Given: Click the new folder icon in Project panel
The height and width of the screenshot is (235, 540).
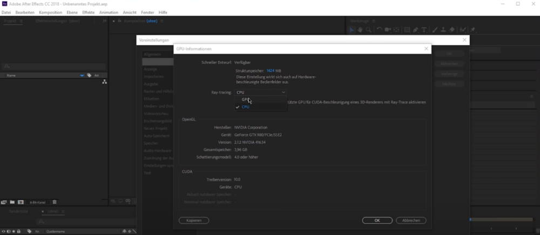Looking at the screenshot, I should tap(12, 202).
